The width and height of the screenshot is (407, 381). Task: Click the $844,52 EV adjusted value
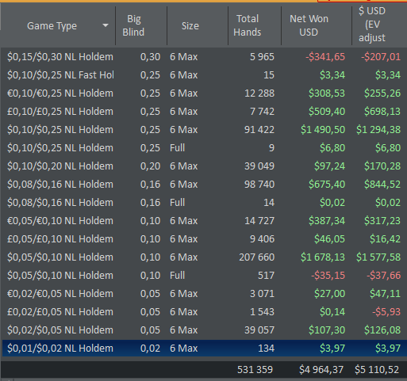tap(382, 185)
